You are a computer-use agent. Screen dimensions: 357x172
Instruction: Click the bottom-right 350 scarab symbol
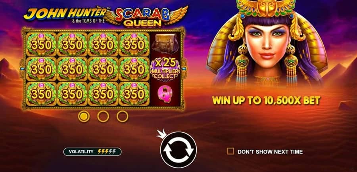(134, 94)
